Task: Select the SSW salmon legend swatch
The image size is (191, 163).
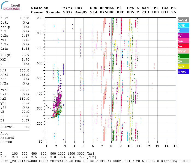Action: (183, 51)
